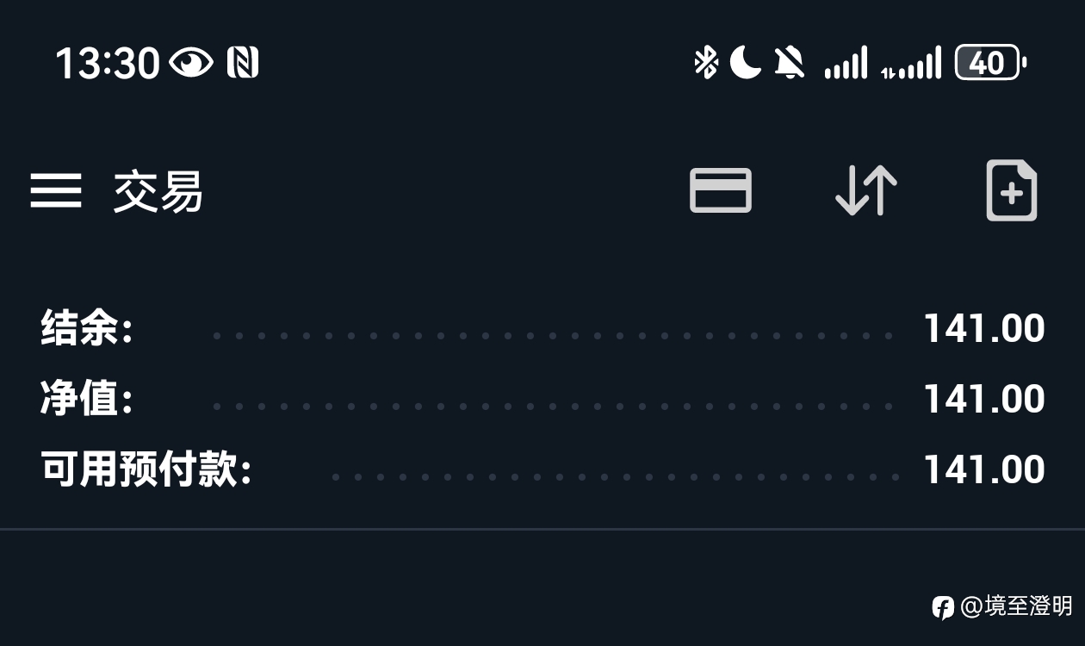Tap the up-down arrows sort icon
Screen dimensions: 1085x646
tap(866, 190)
